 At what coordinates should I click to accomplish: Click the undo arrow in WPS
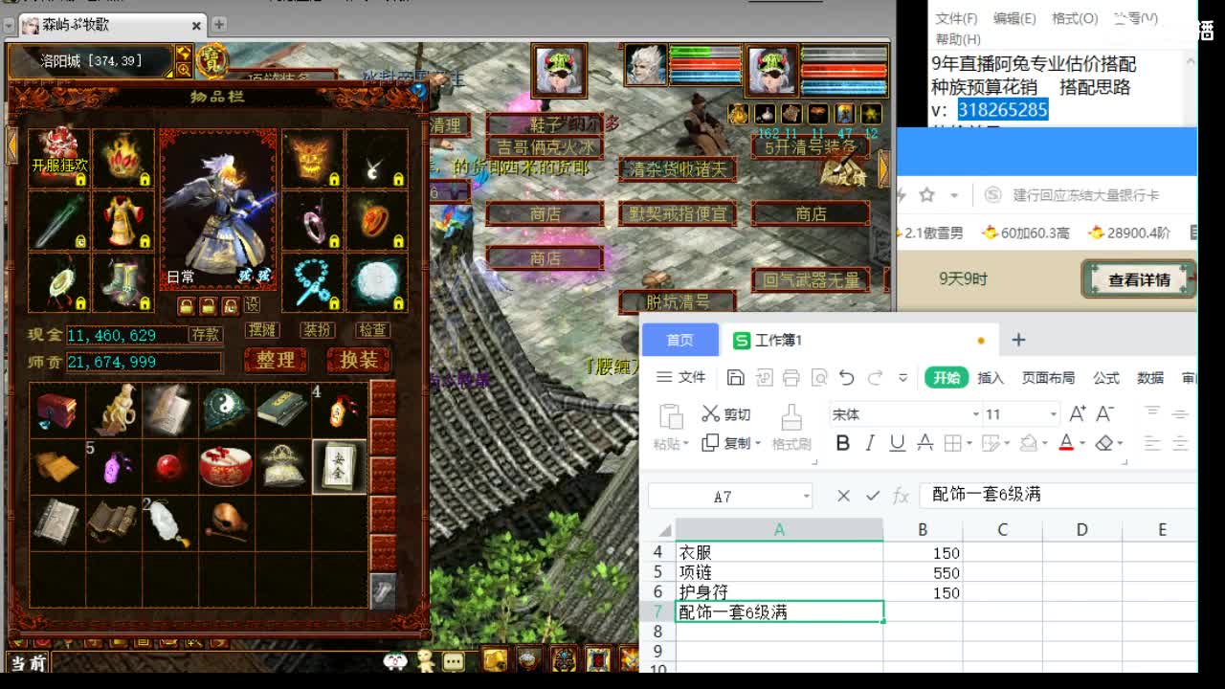tap(846, 378)
